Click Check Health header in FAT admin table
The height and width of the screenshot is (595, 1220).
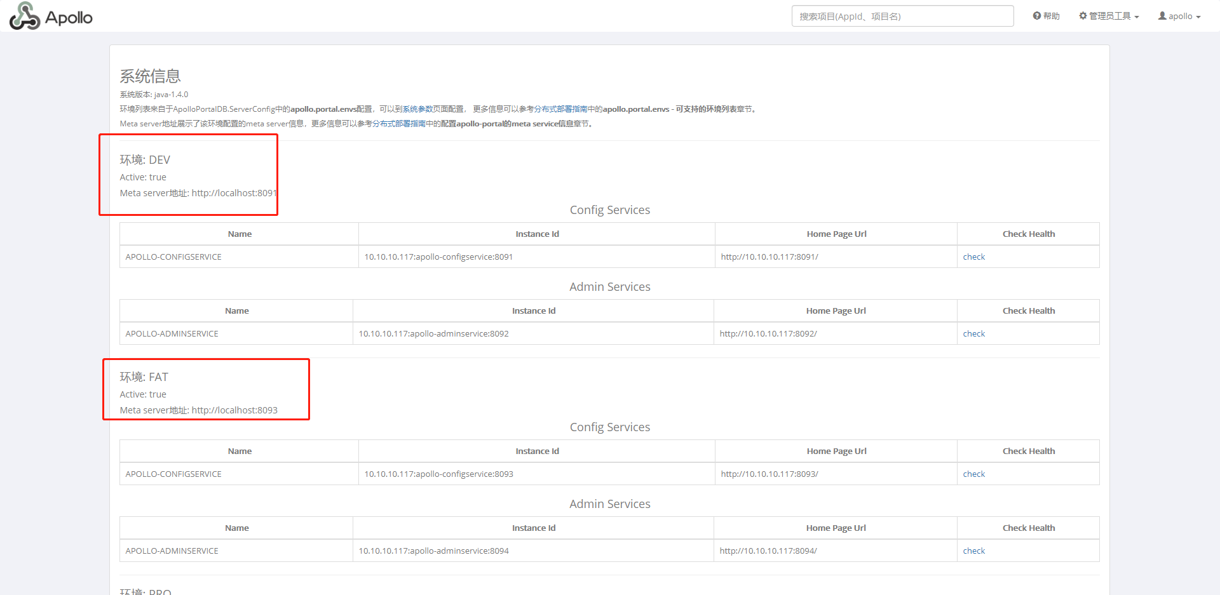pos(1028,528)
